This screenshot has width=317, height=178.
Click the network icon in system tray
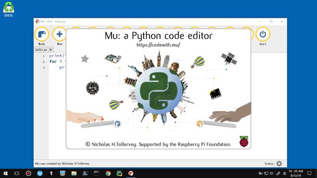point(266,174)
